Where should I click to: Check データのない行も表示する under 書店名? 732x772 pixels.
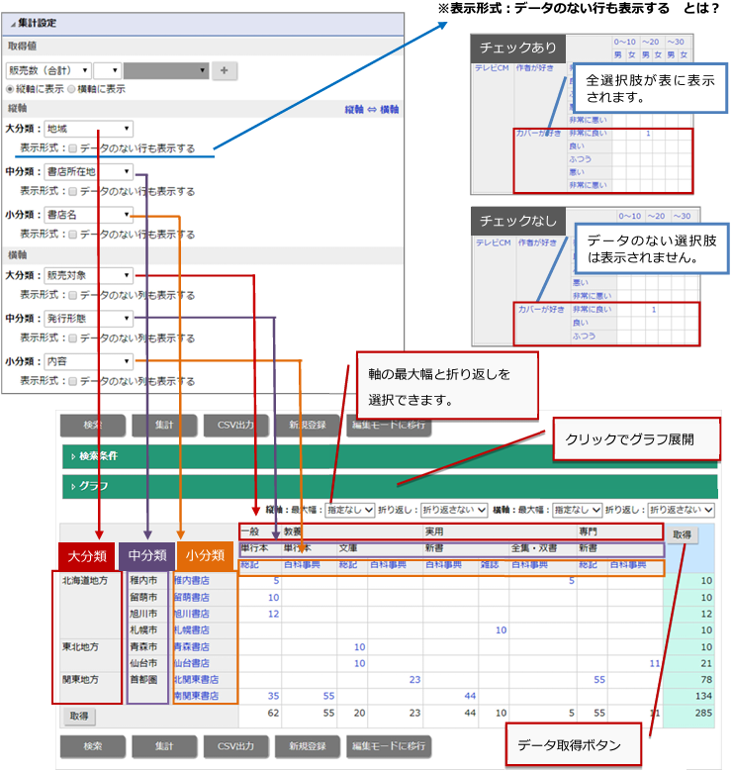coord(73,235)
